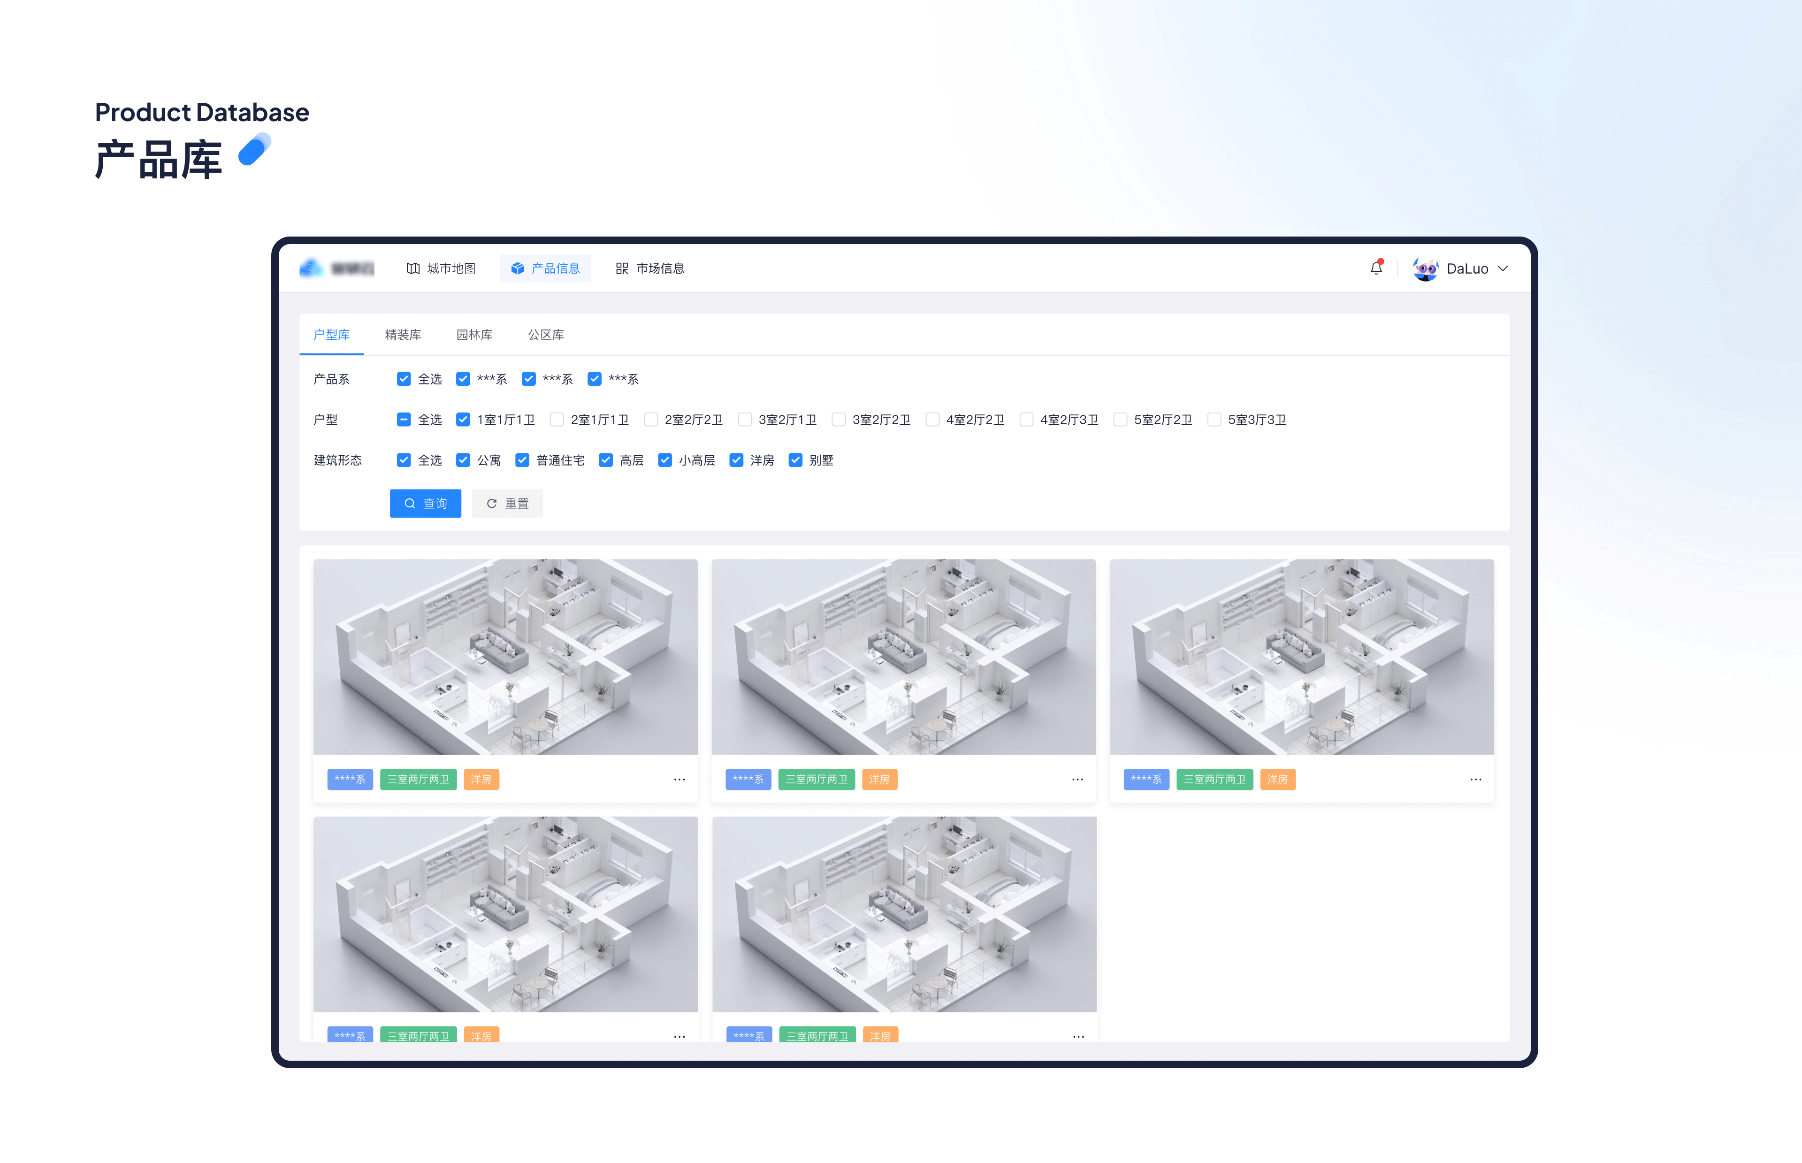
Task: Check the 3室2厅1卫 checkbox
Action: click(745, 420)
